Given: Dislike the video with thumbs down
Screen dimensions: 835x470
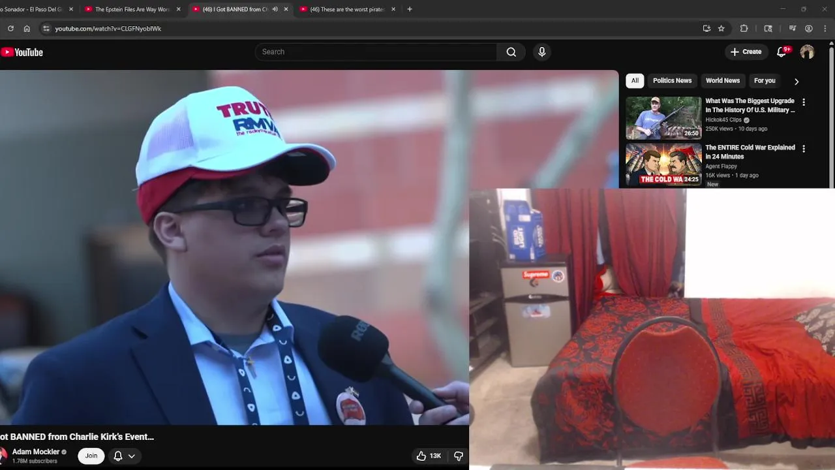Looking at the screenshot, I should 459,456.
